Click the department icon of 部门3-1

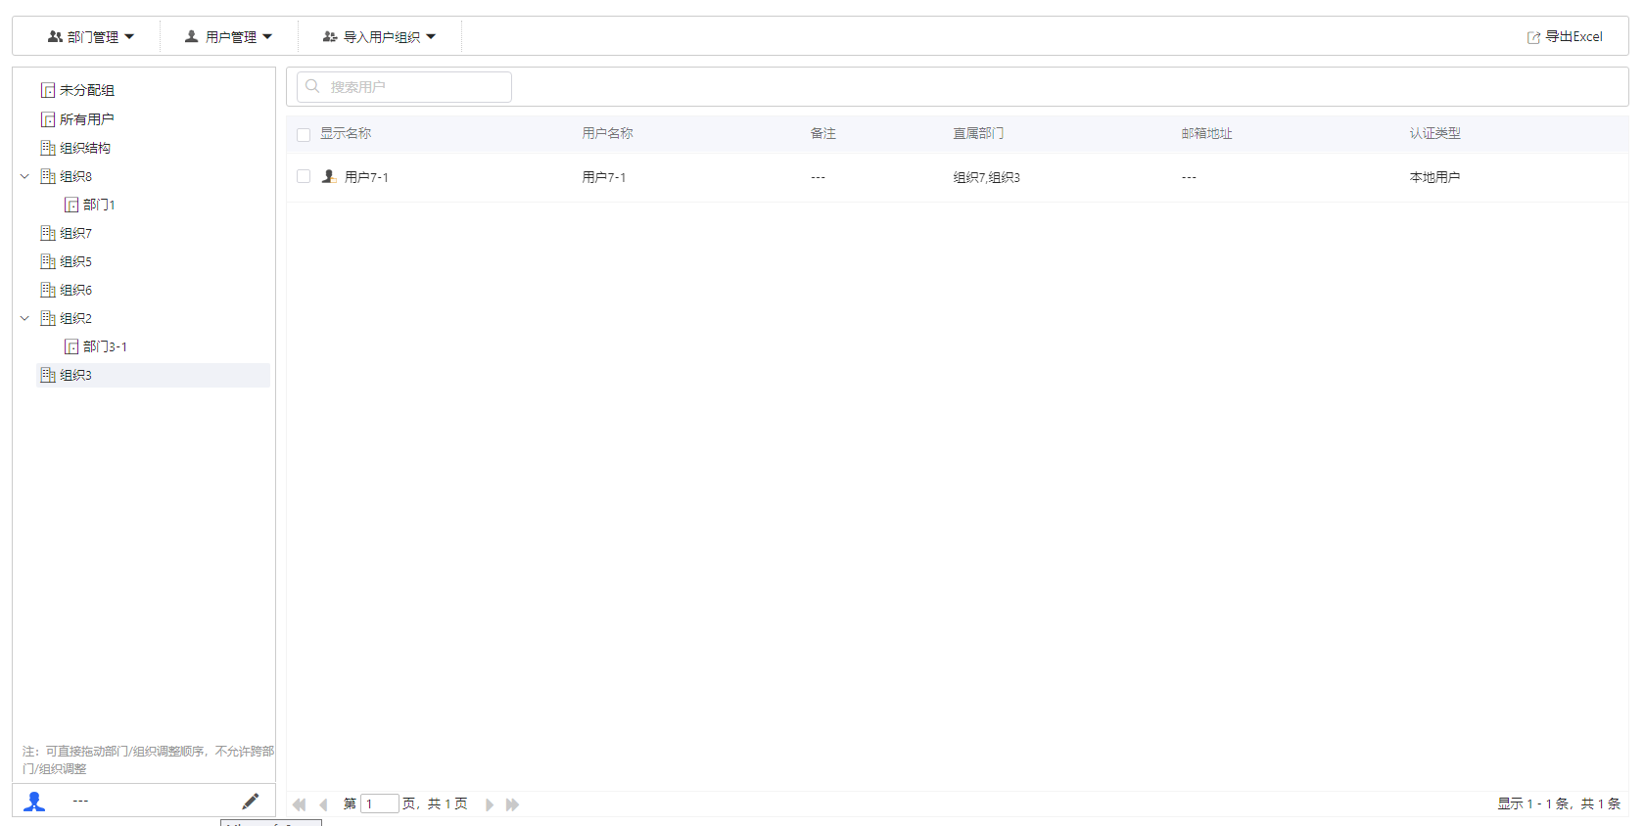pyautogui.click(x=71, y=346)
